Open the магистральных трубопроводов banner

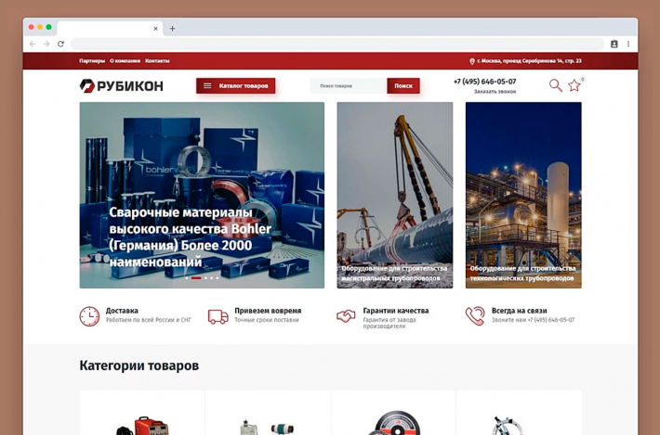[x=394, y=195]
